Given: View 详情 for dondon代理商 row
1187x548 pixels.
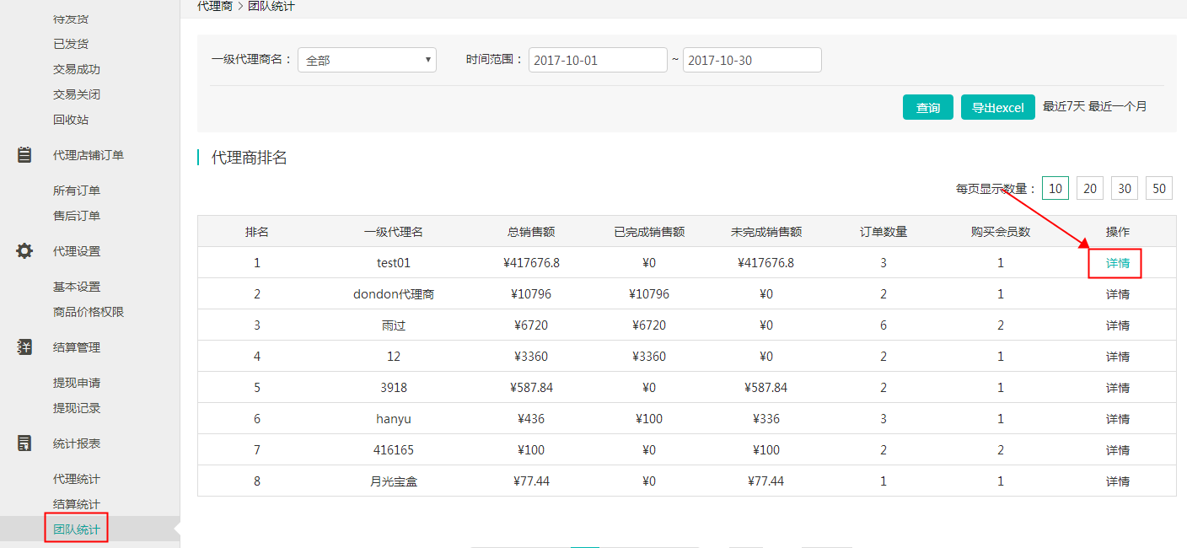Looking at the screenshot, I should pos(1117,294).
